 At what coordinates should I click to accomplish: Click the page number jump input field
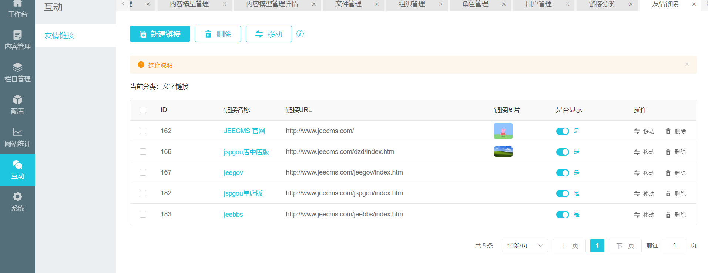click(674, 246)
